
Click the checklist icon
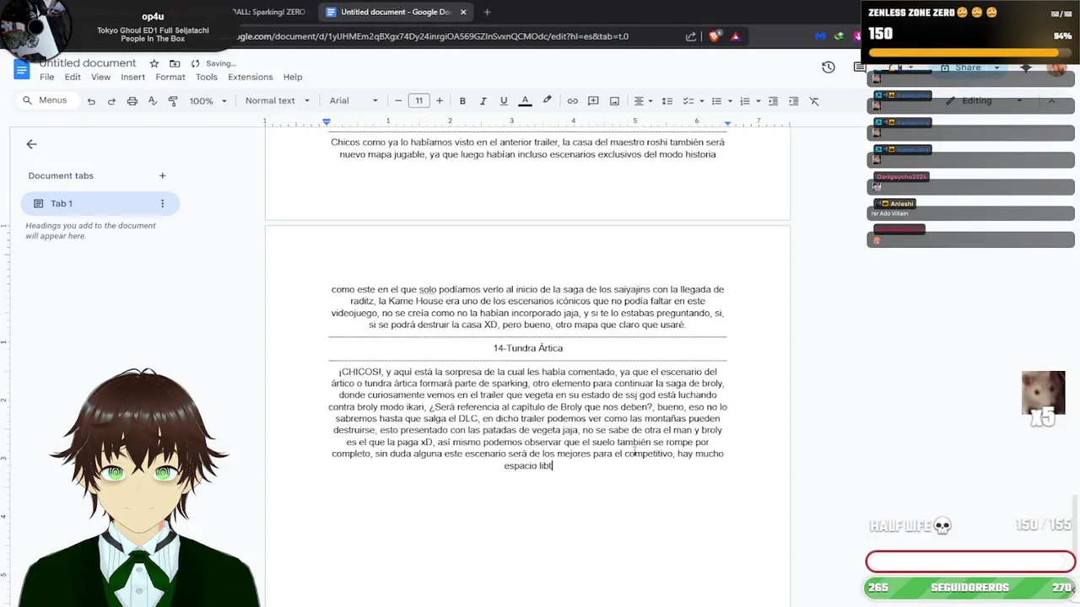pos(688,101)
